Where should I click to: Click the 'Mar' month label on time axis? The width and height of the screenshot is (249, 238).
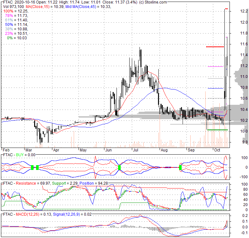29,150
